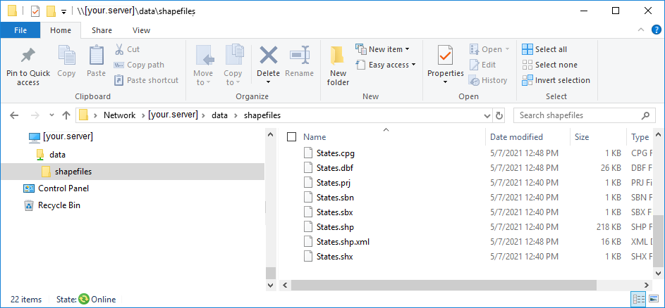Screen dimensions: 665x308
Task: Click the Delete icon in ribbon
Action: tap(268, 56)
